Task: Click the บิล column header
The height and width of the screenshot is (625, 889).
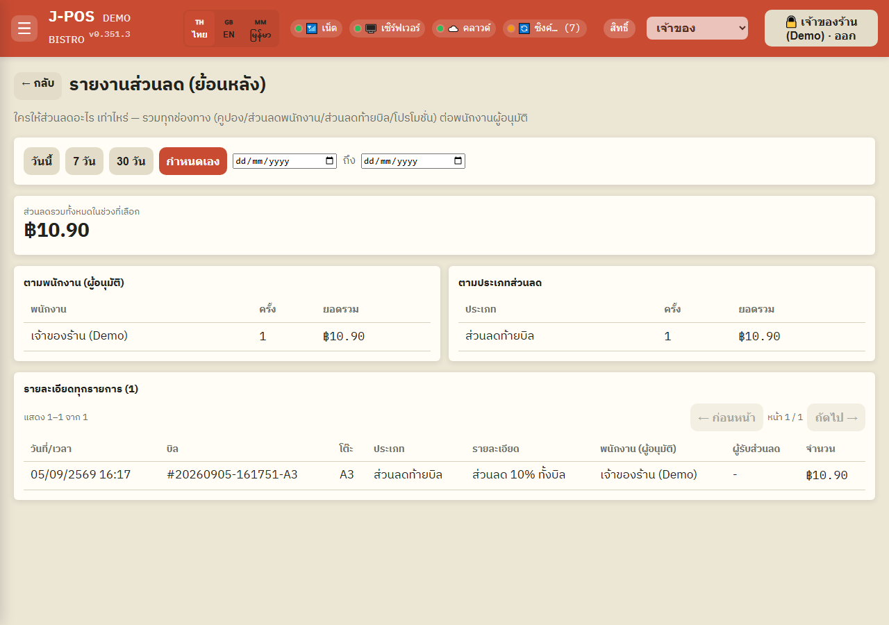Action: click(173, 449)
